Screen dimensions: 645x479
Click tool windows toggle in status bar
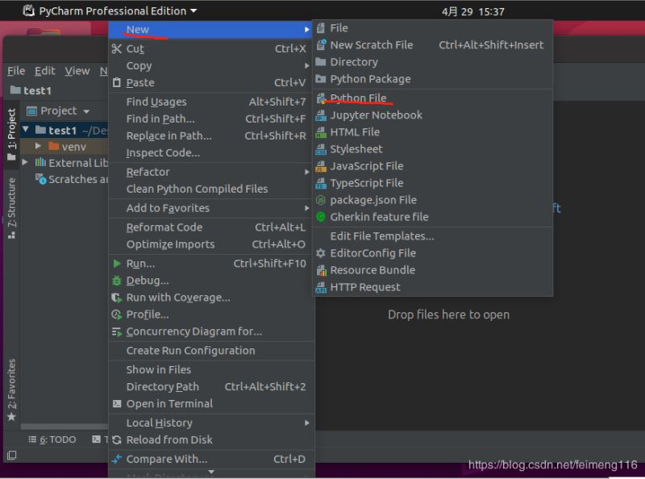point(12,455)
